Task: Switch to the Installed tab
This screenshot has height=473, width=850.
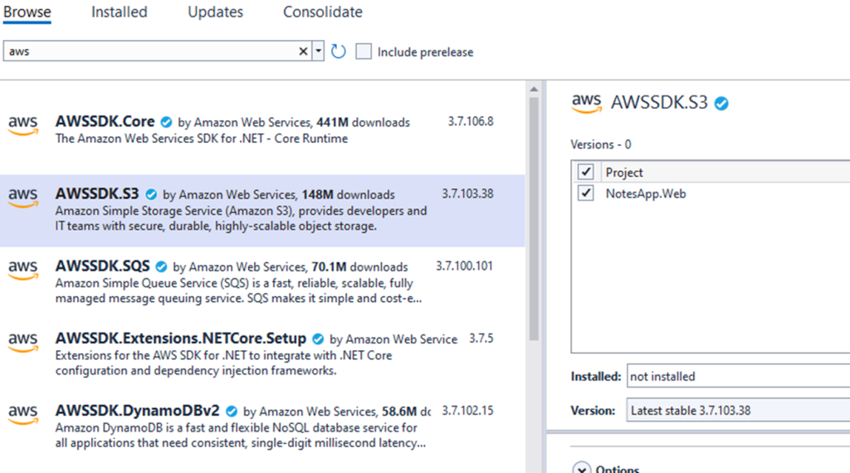Action: [x=119, y=12]
